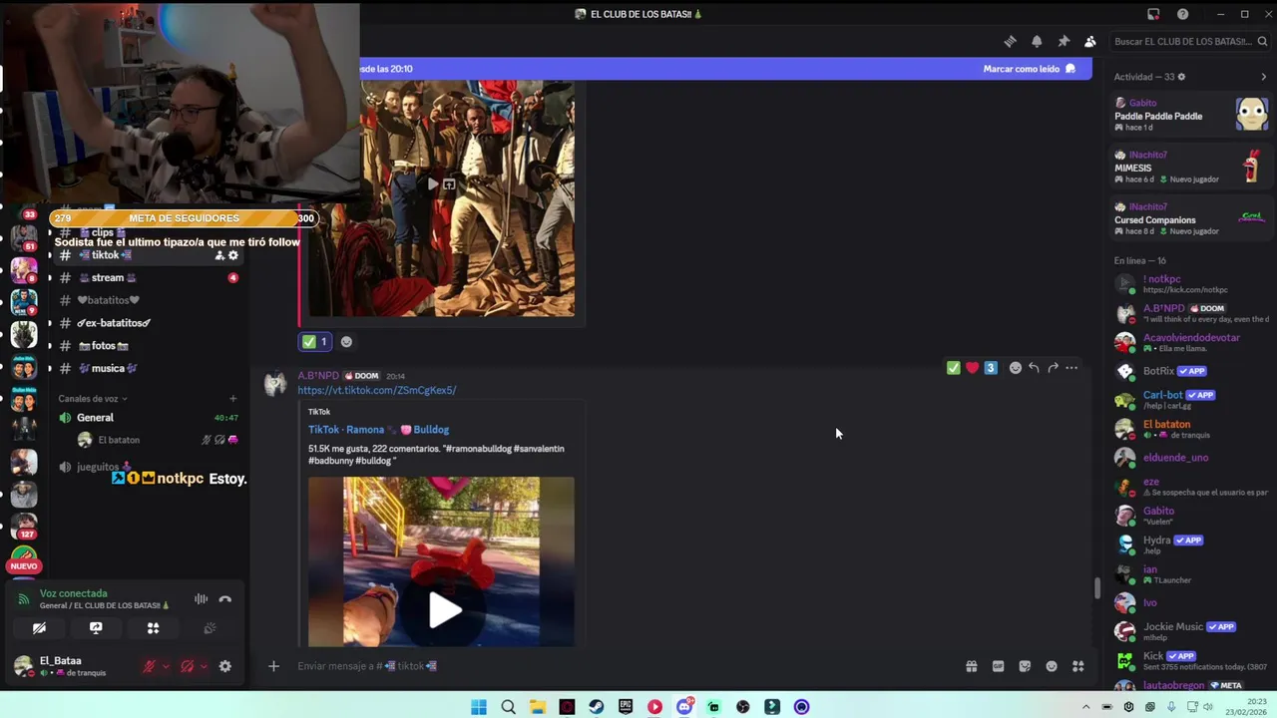Create invite for tiktok channel
This screenshot has width=1277, height=718.
tap(219, 255)
